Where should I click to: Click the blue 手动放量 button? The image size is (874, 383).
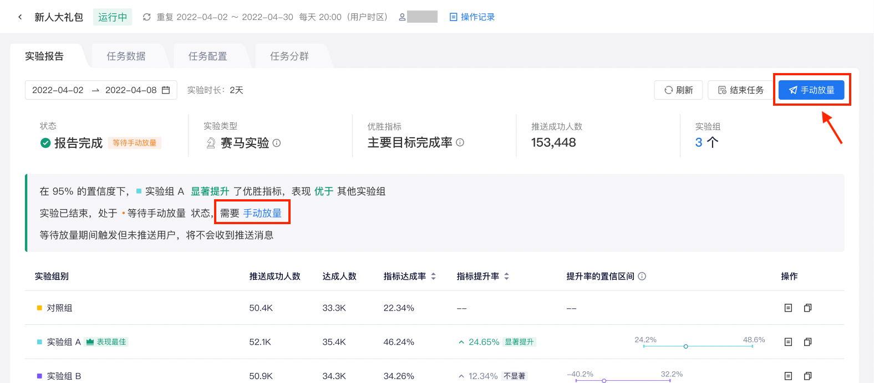pos(811,90)
